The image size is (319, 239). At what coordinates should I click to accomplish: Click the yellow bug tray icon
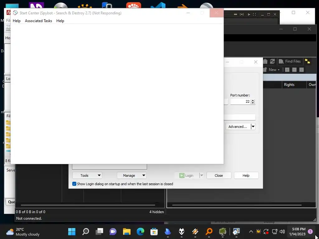point(259,232)
